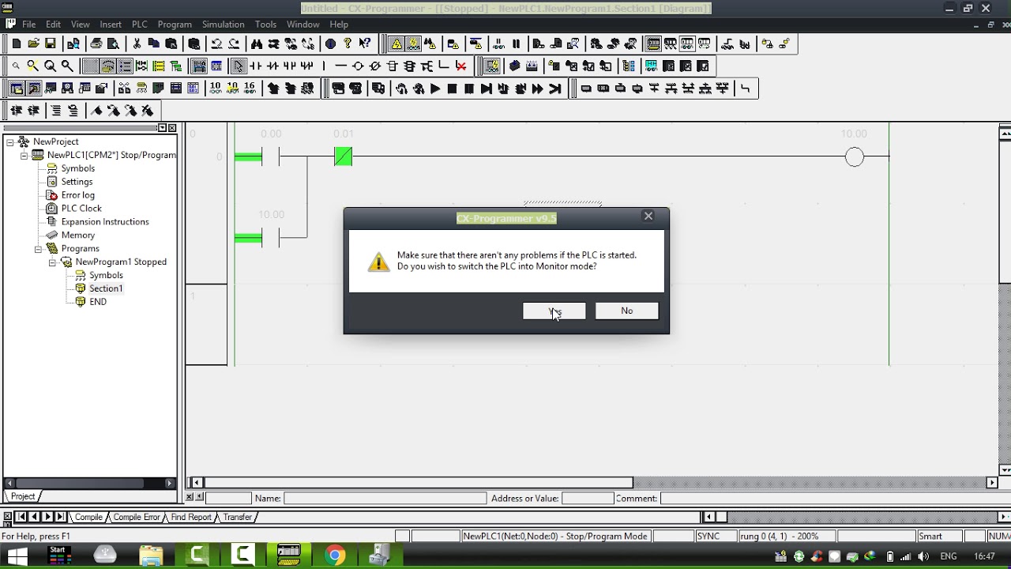
Task: Click the New file toolbar icon
Action: click(x=16, y=44)
